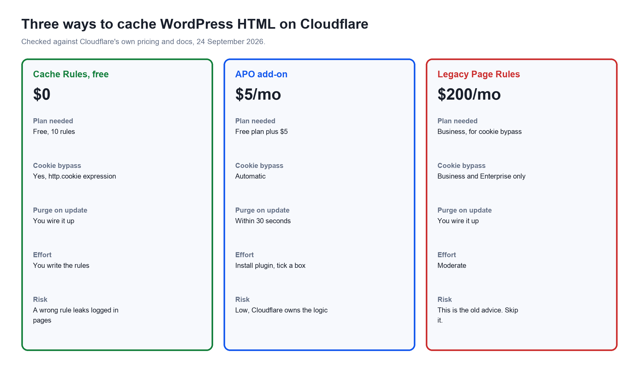Screen dimensions: 628x372
Task: Select the 'Cache Rules, free' card title
Action: pos(71,74)
